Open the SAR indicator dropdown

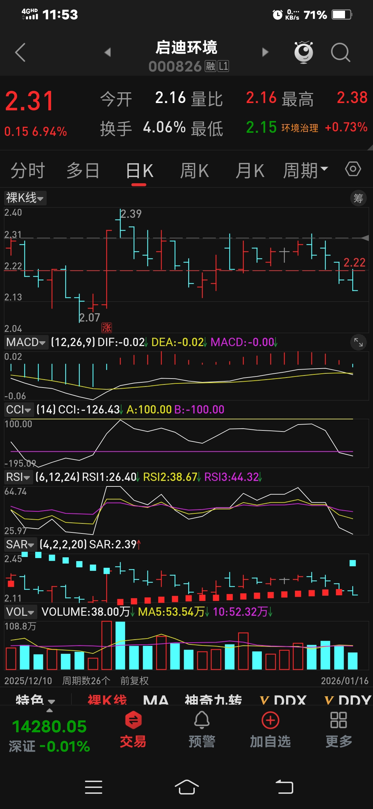(20, 545)
